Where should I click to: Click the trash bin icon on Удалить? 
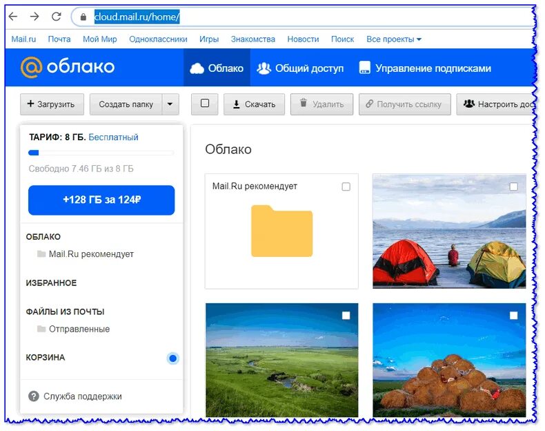click(304, 103)
